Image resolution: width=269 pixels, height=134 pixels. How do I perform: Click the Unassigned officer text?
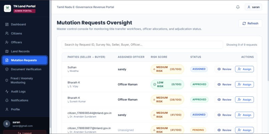pyautogui.click(x=125, y=130)
